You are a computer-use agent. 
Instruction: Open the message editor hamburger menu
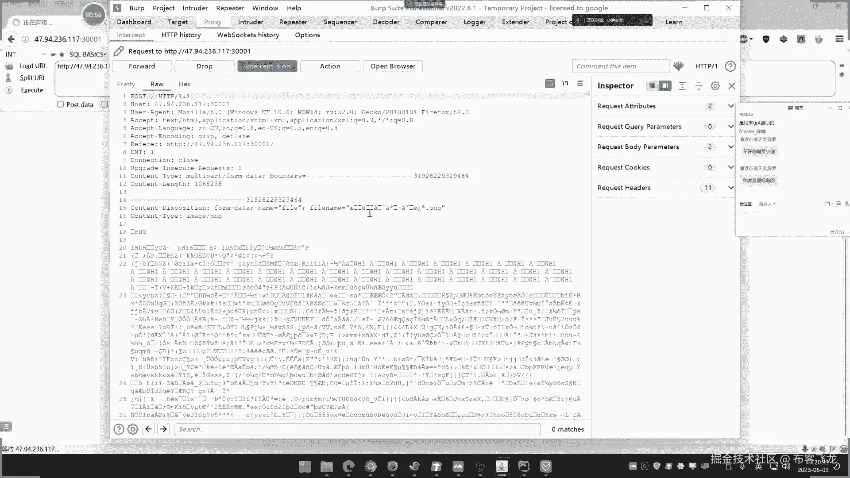coord(580,83)
